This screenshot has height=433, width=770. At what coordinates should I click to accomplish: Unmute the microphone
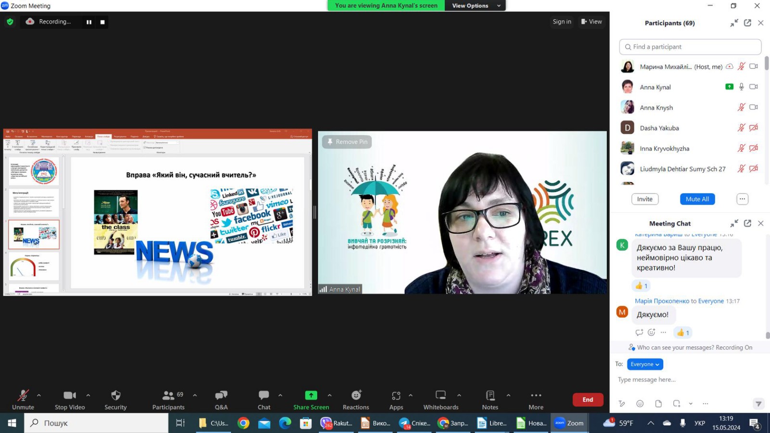23,396
